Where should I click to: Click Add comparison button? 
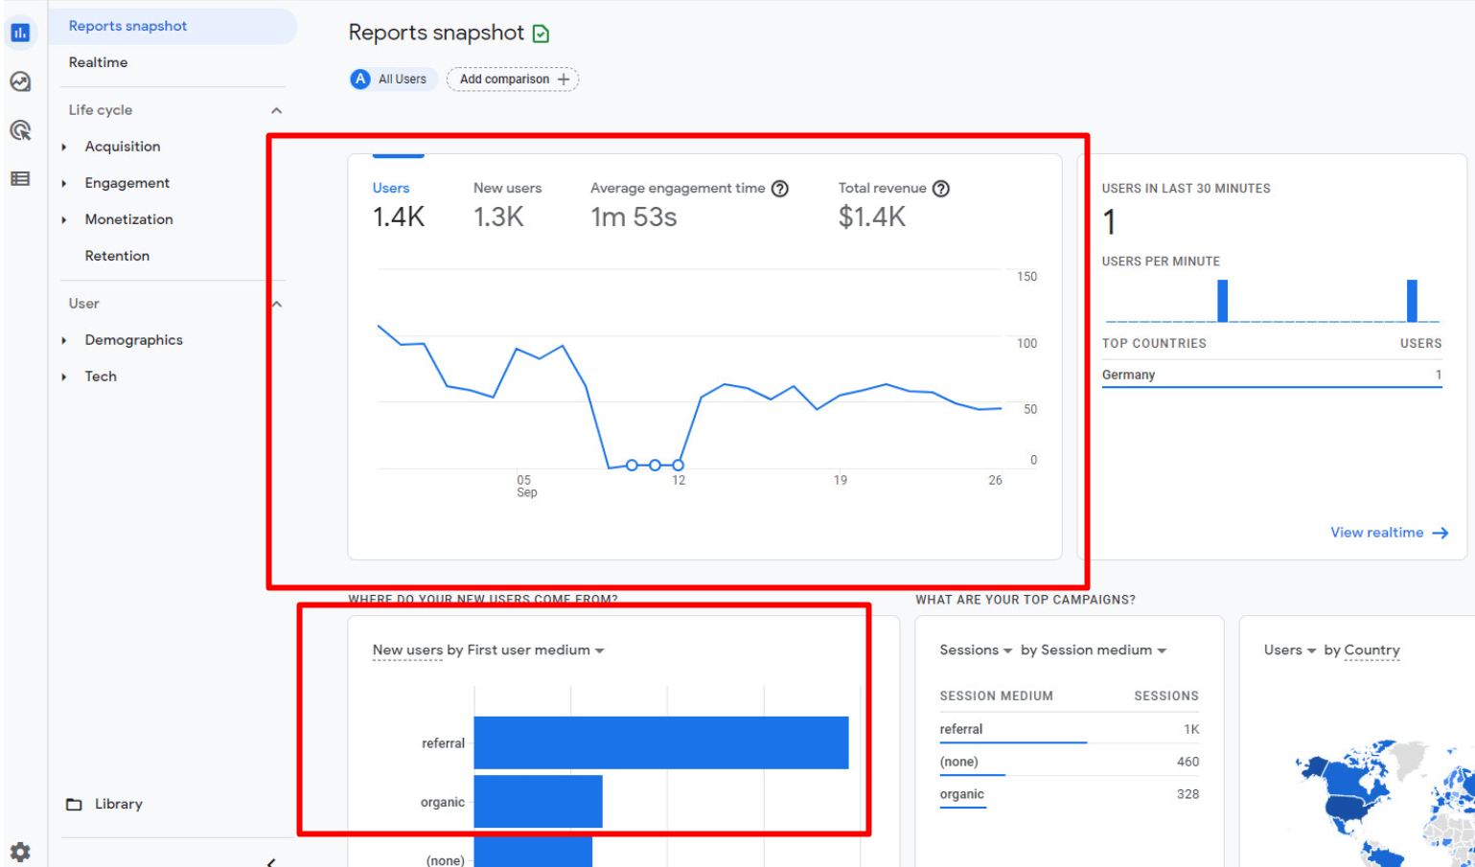coord(513,80)
